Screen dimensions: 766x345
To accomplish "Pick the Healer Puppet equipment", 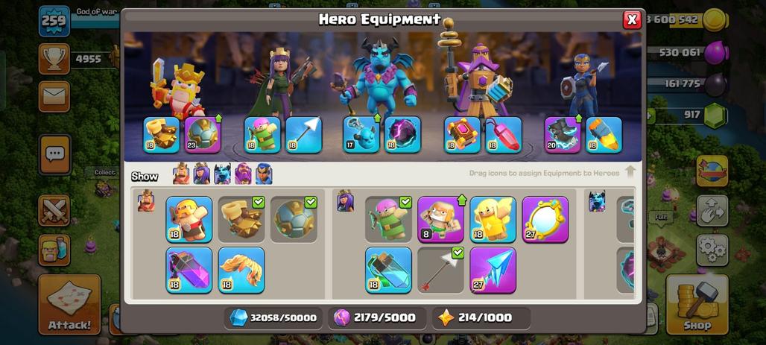I will pos(493,219).
